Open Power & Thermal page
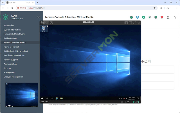The image size is (180, 113). 11,47
